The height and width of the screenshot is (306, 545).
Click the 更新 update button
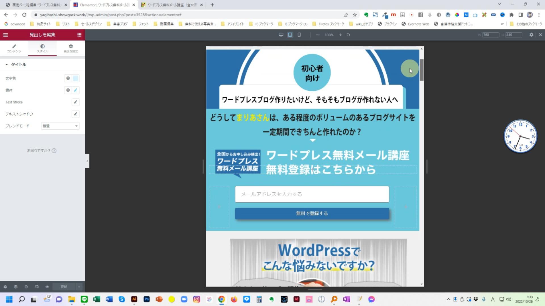click(x=64, y=287)
